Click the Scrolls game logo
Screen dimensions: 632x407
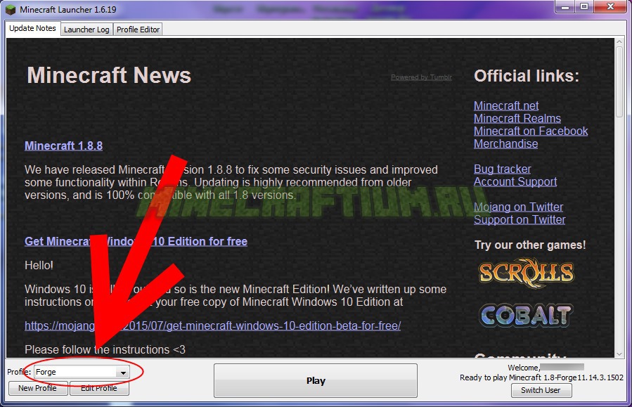pyautogui.click(x=526, y=271)
